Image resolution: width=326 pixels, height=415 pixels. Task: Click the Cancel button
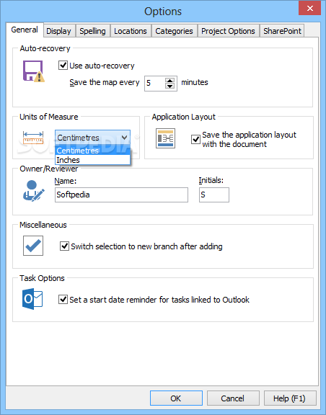(233, 398)
